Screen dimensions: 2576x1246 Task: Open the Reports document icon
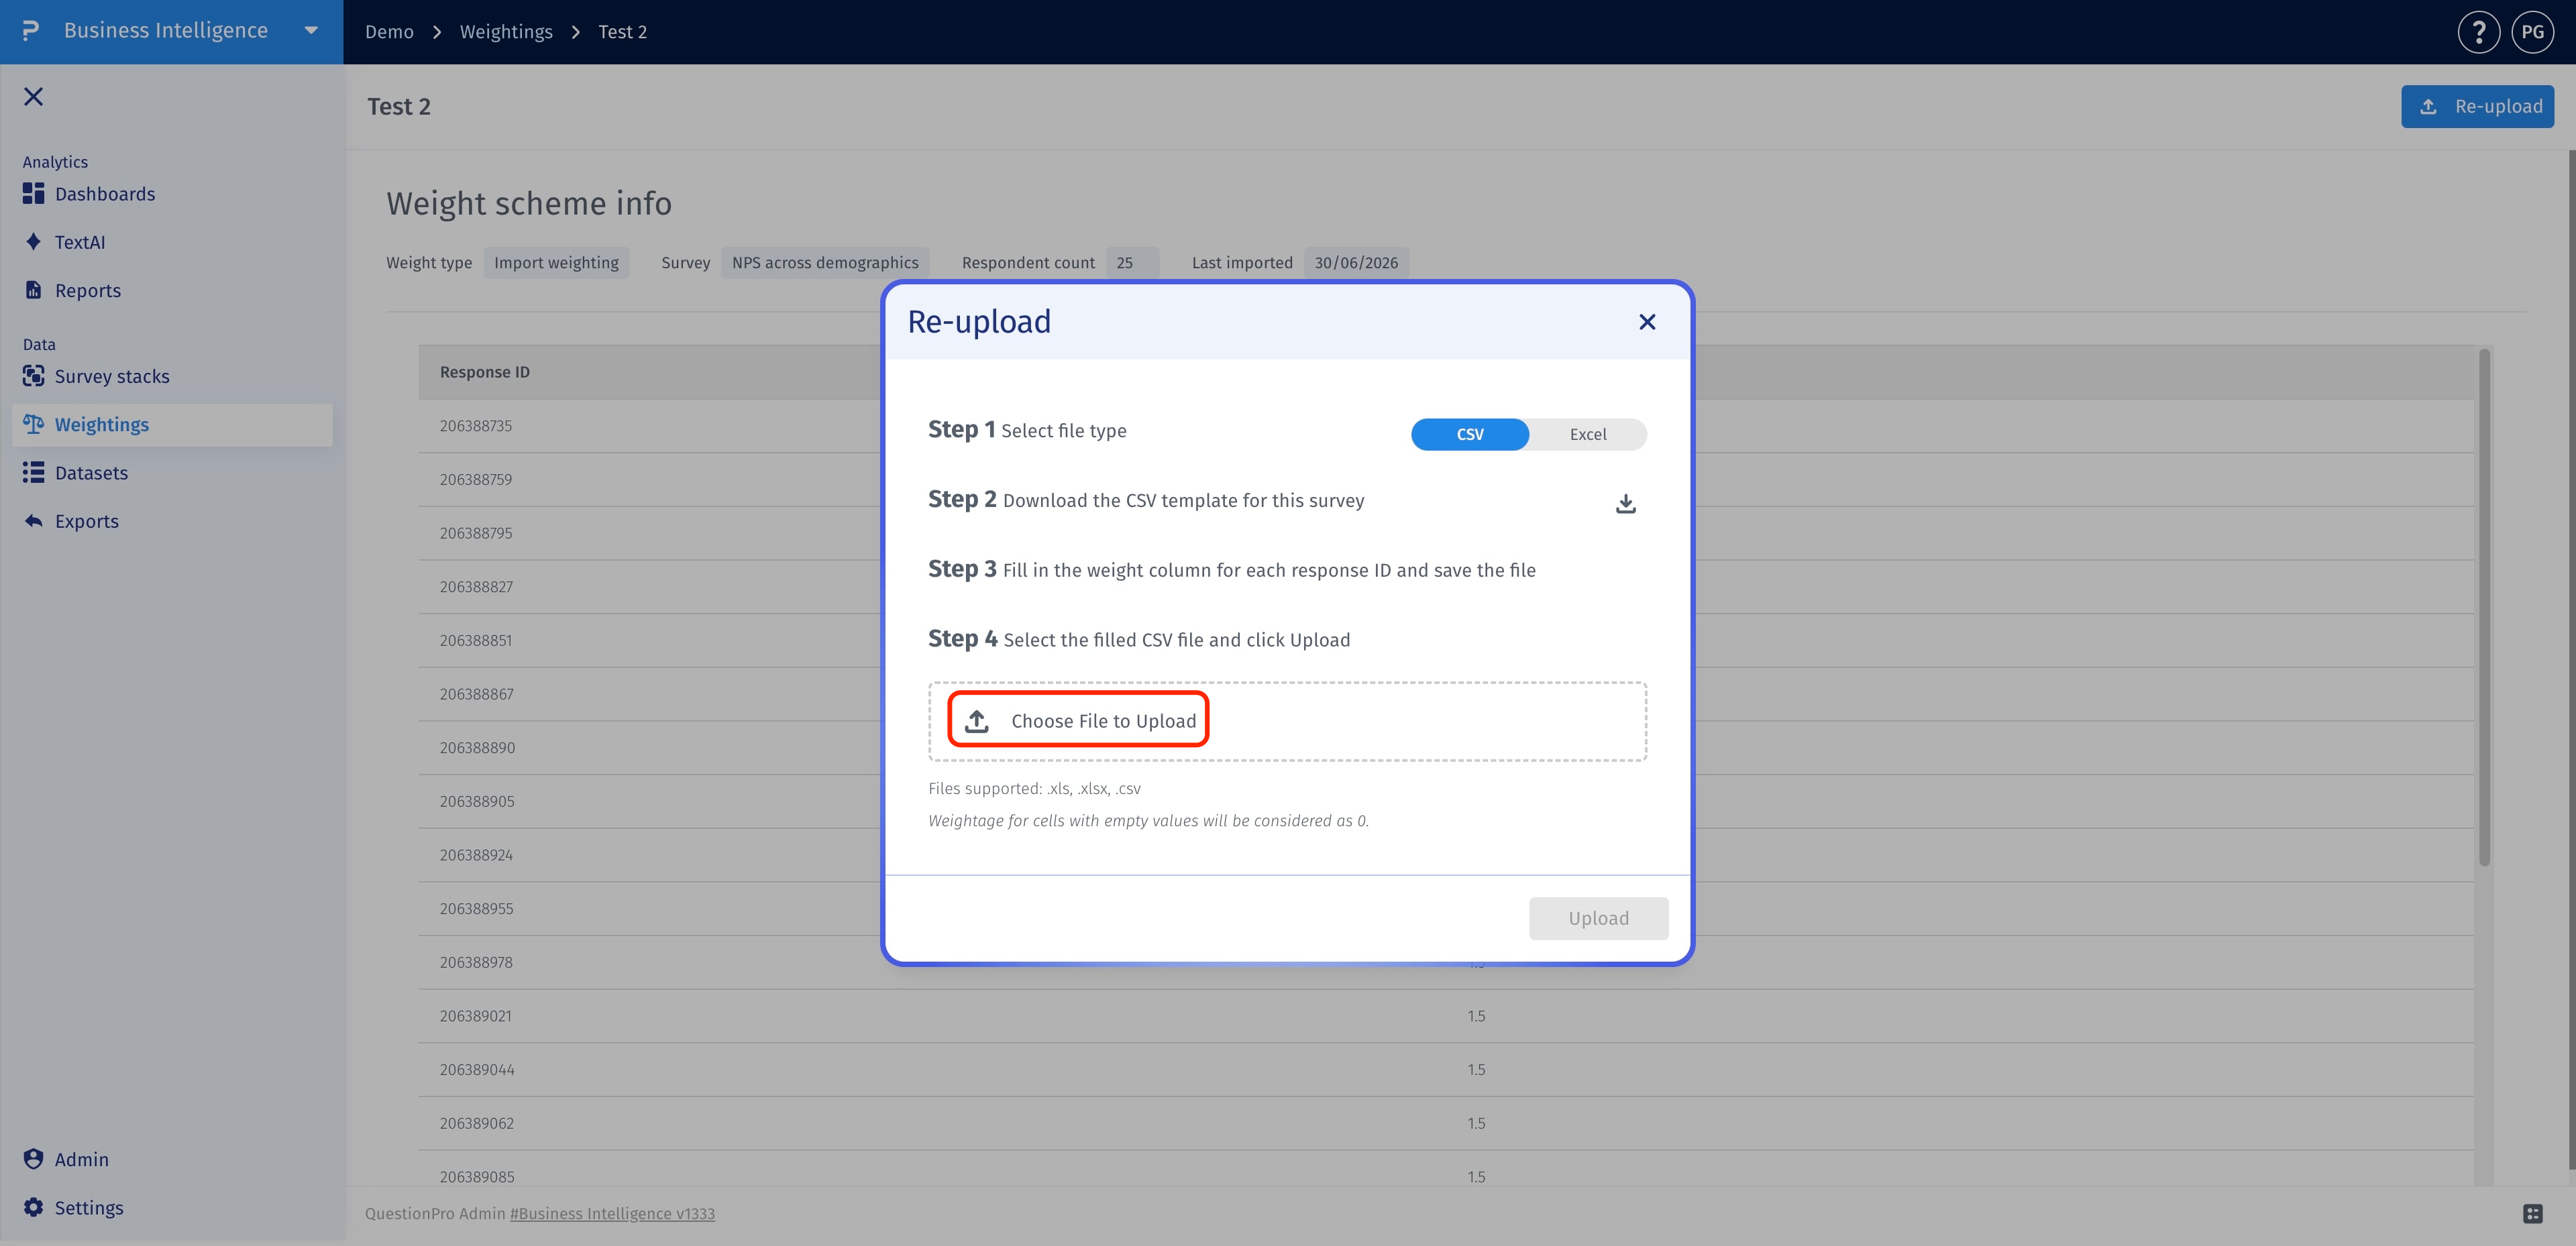[x=33, y=290]
